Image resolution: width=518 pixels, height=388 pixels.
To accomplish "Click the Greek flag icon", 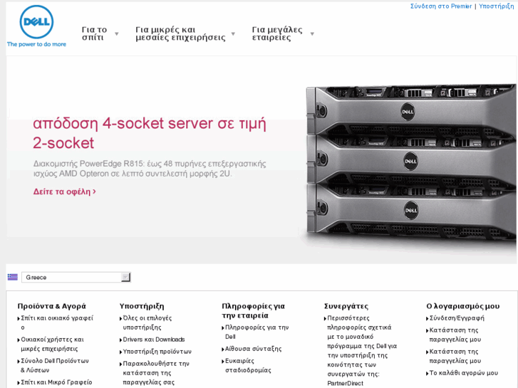I will point(13,277).
